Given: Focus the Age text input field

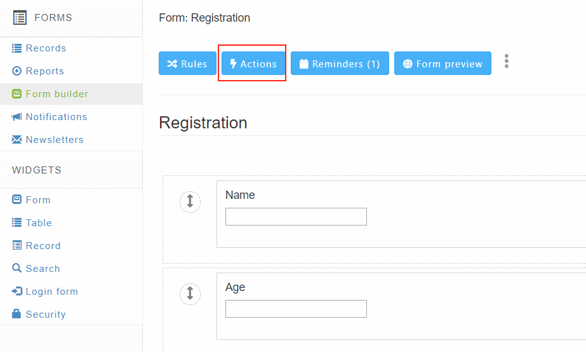Looking at the screenshot, I should coord(296,309).
